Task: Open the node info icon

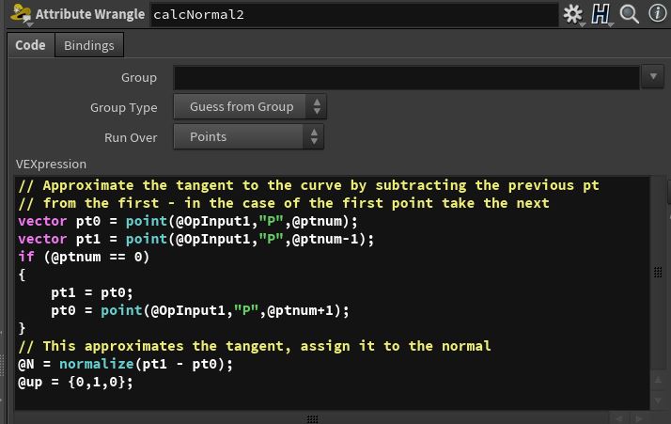Action: [655, 14]
